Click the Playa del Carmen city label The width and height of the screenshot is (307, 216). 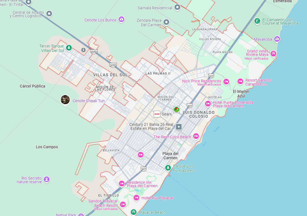170,156
